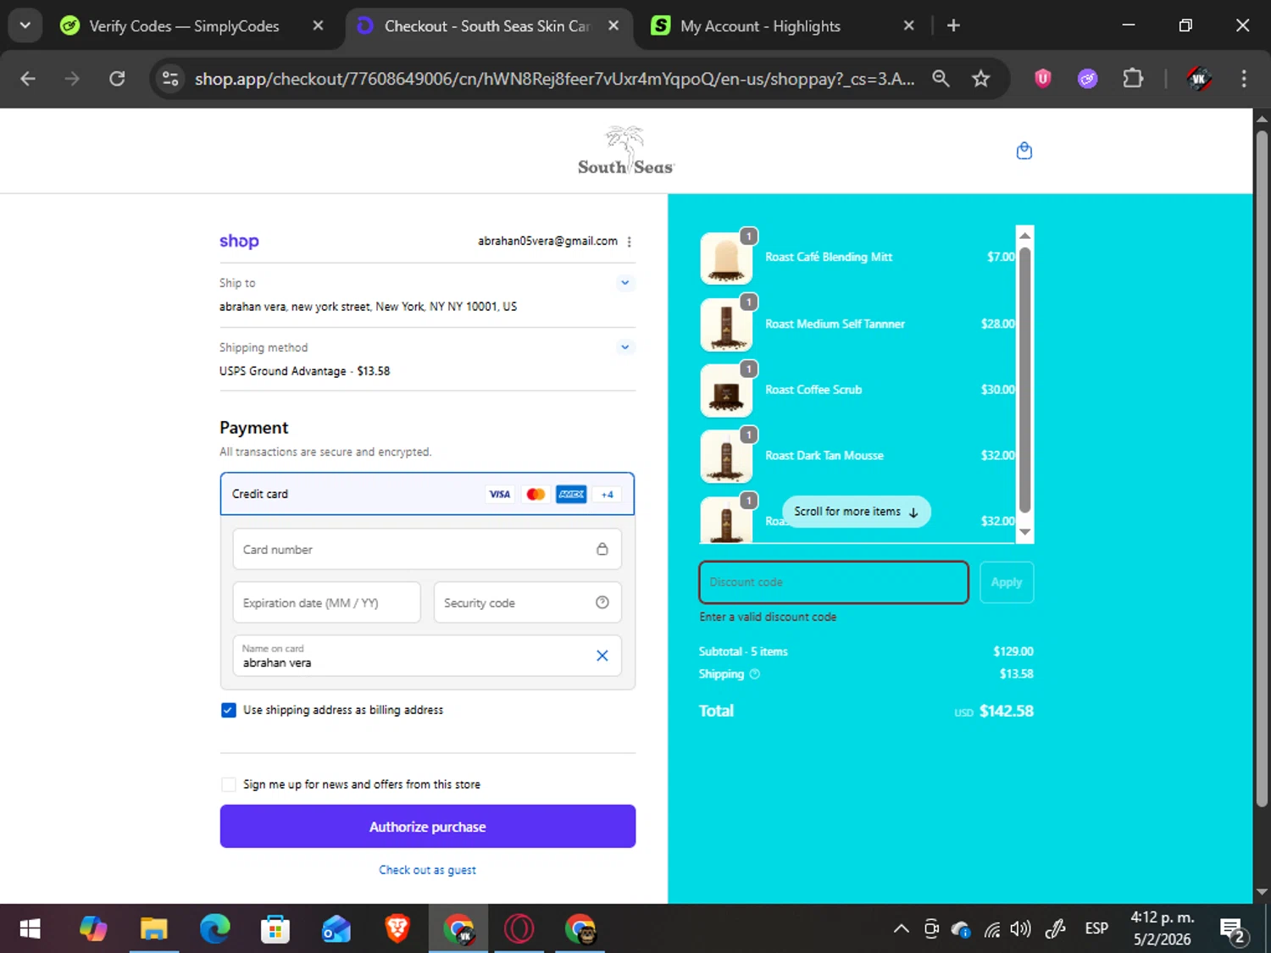The image size is (1271, 953).
Task: Switch to My Account - Highlights tab
Action: 760,26
